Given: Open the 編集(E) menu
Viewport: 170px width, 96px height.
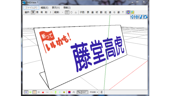Looking at the screenshot, I should [44, 8].
